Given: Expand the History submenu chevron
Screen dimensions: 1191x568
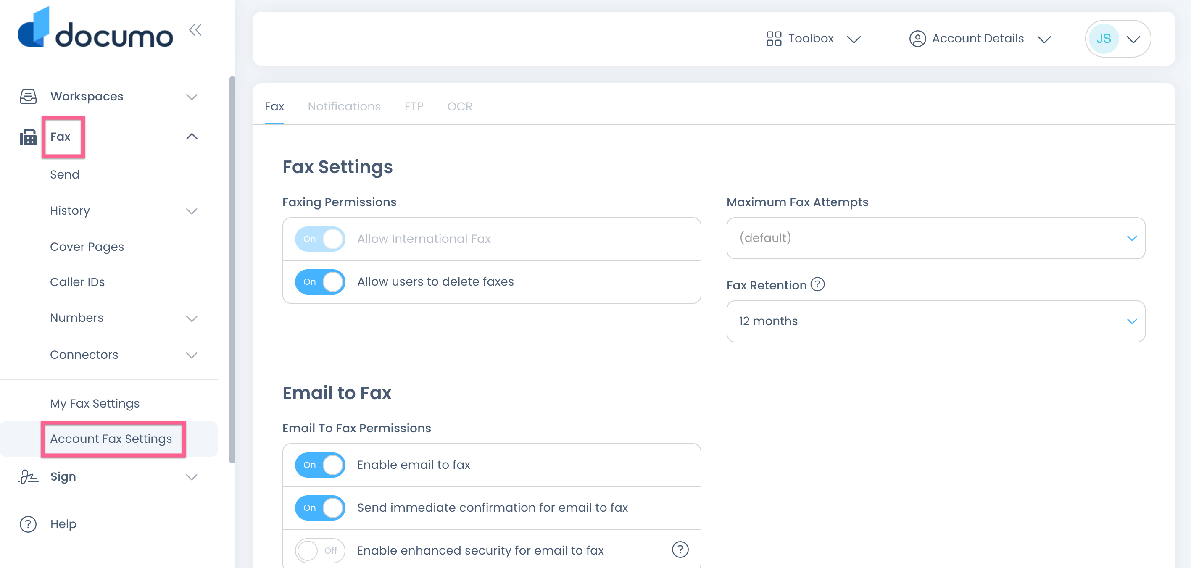Looking at the screenshot, I should point(191,211).
